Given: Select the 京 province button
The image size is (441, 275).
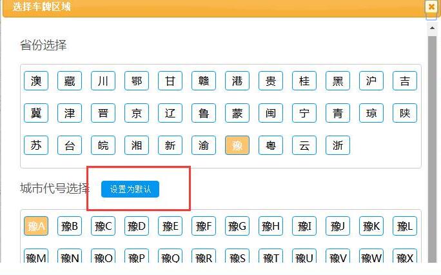Looking at the screenshot, I should 137,113.
